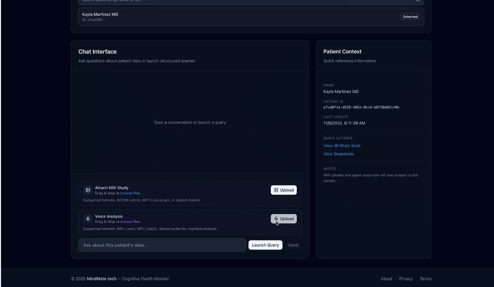Open the About footer link
Screen dimensions: 494x287
tap(386, 279)
